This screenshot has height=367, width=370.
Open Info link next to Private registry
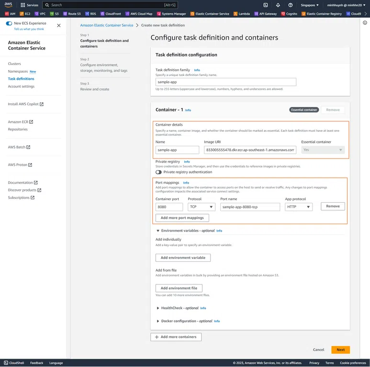(187, 162)
